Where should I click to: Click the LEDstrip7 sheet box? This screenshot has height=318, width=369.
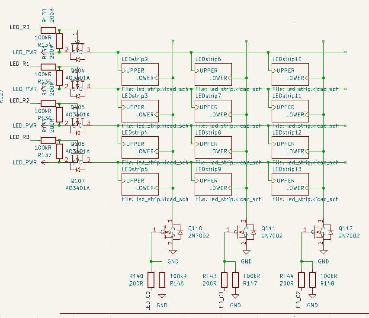213,111
